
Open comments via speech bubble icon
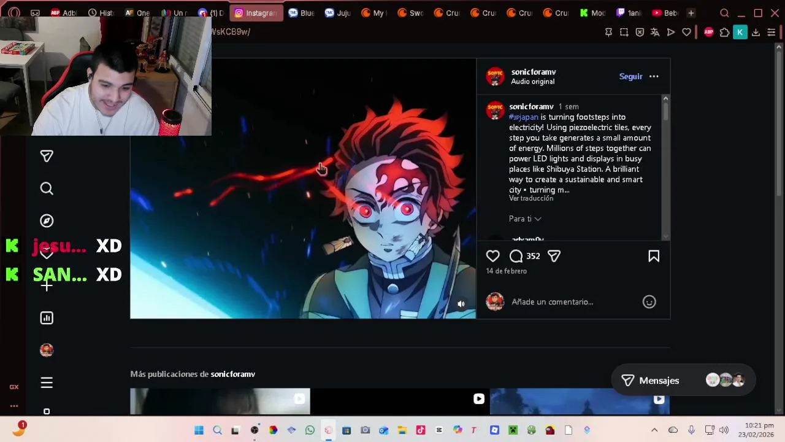[x=516, y=256]
